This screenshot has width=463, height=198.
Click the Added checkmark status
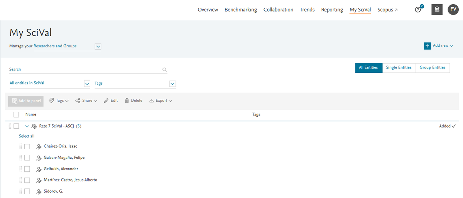tap(447, 126)
